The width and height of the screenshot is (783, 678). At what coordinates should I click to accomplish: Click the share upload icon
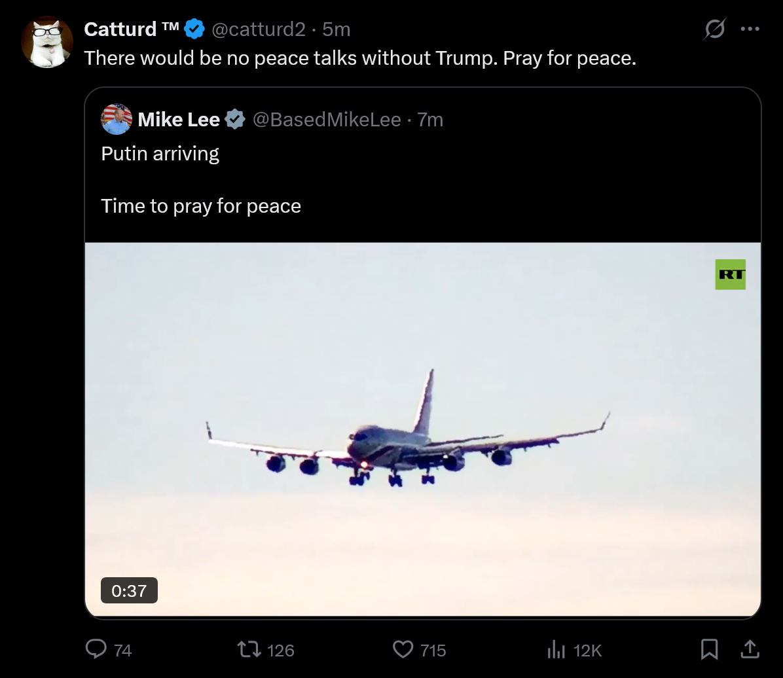(750, 649)
